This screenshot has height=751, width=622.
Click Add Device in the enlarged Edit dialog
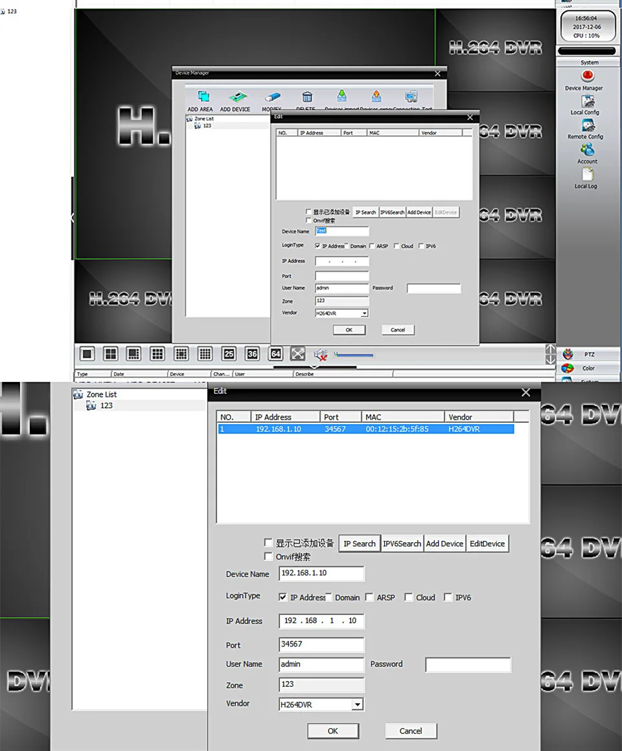tap(444, 543)
